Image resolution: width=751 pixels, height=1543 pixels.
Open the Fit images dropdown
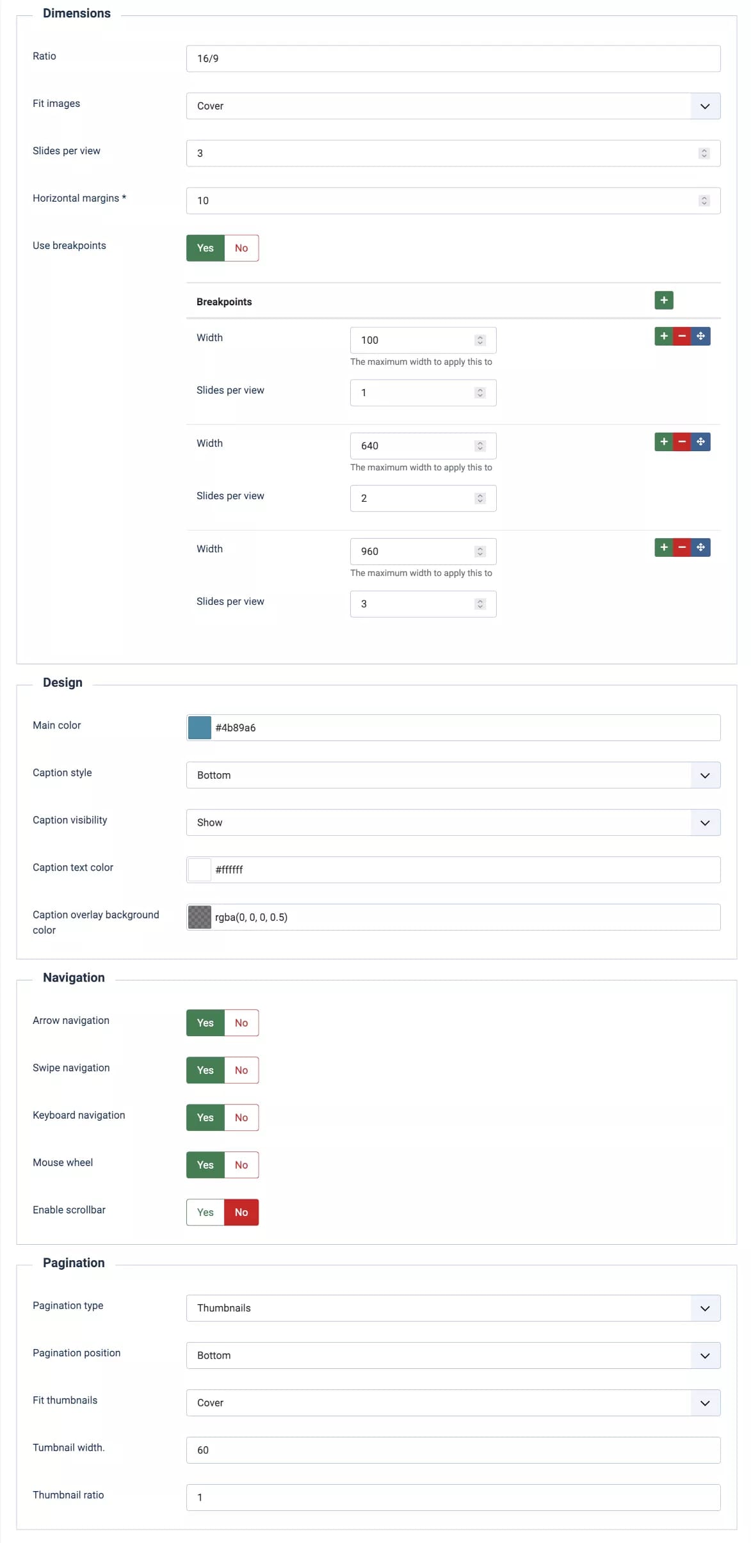click(x=453, y=106)
